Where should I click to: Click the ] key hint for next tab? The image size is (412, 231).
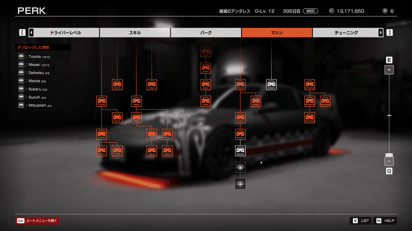390,33
